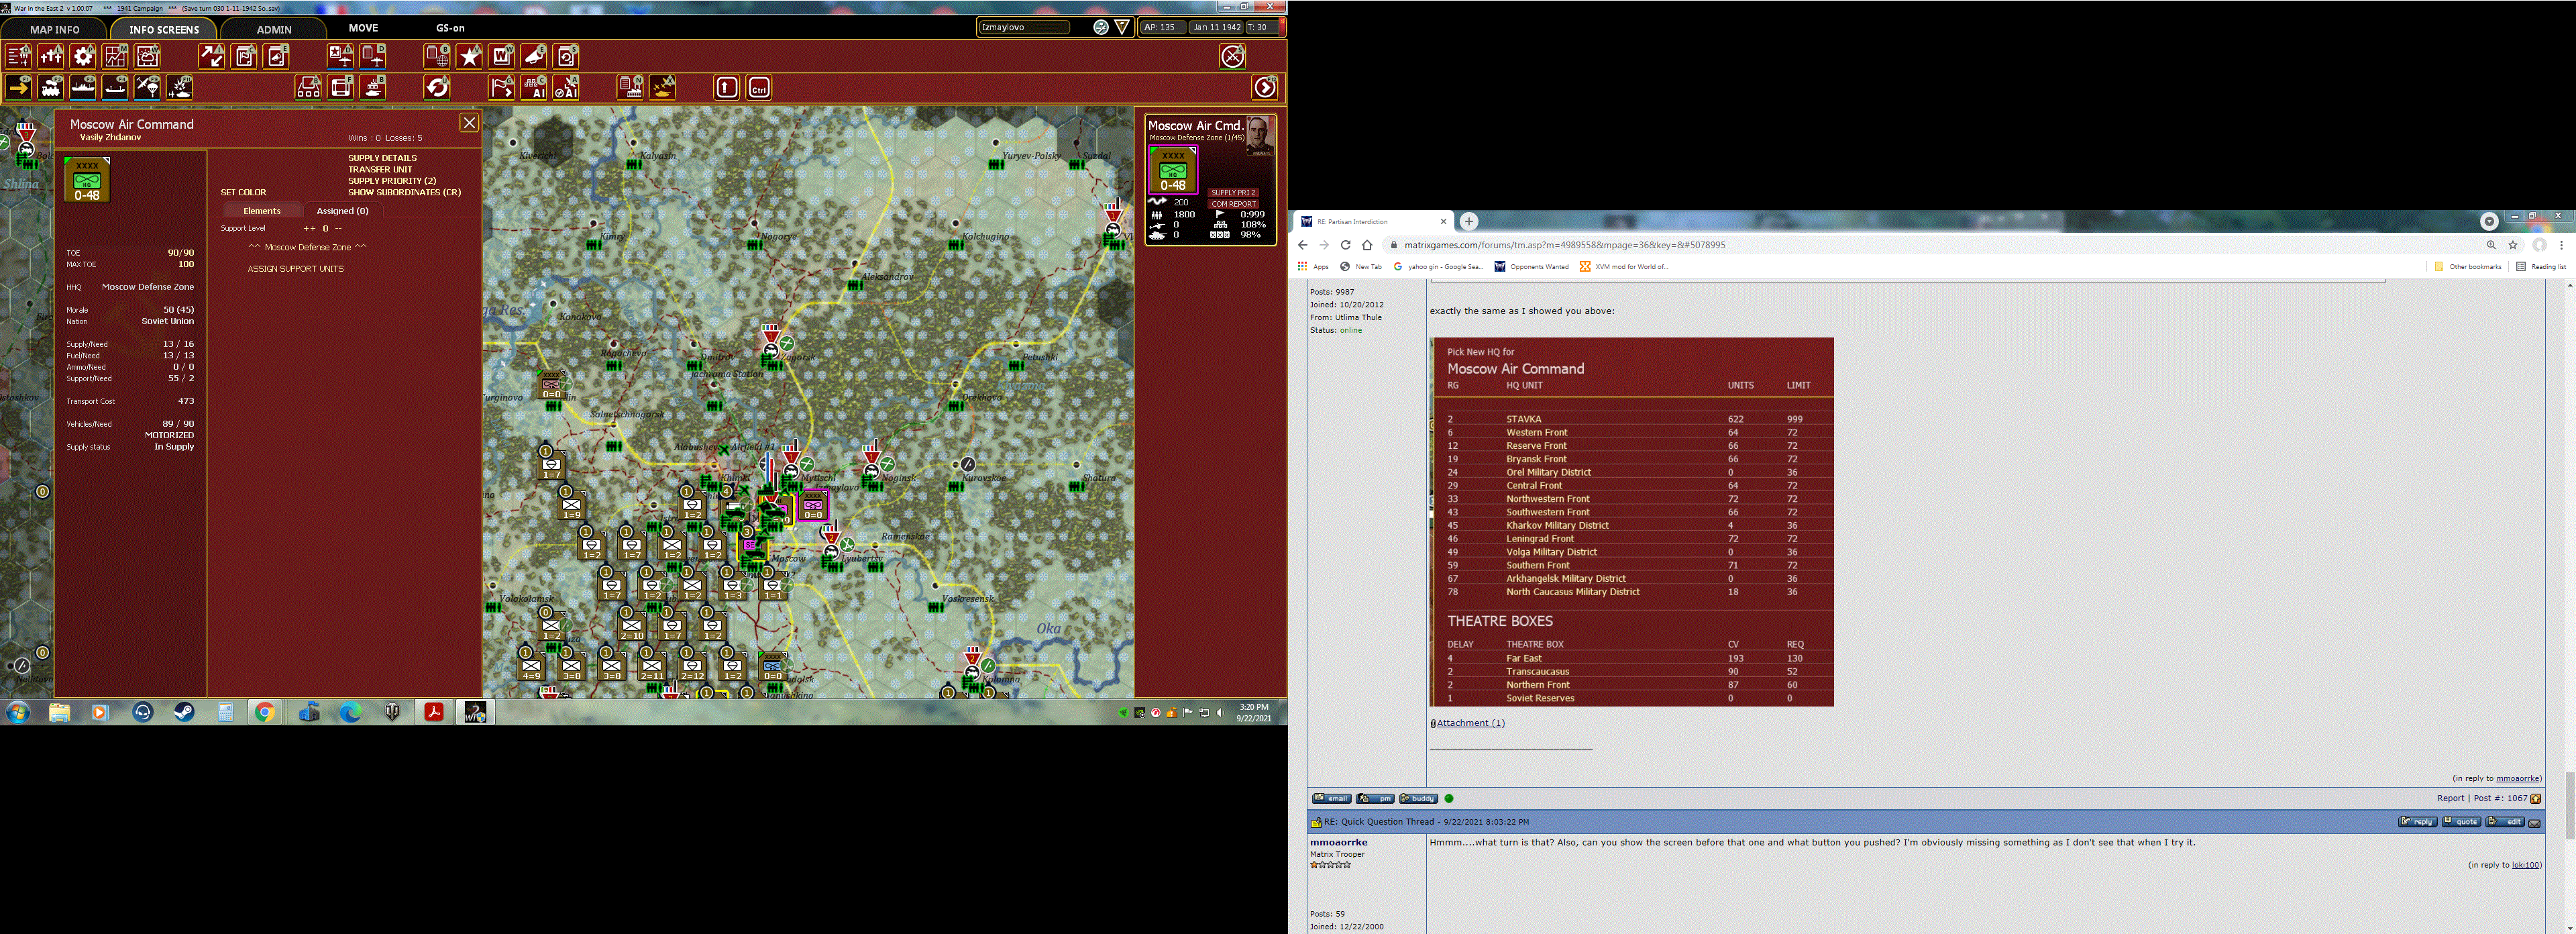Select the Rail move mode train icon

click(x=51, y=87)
